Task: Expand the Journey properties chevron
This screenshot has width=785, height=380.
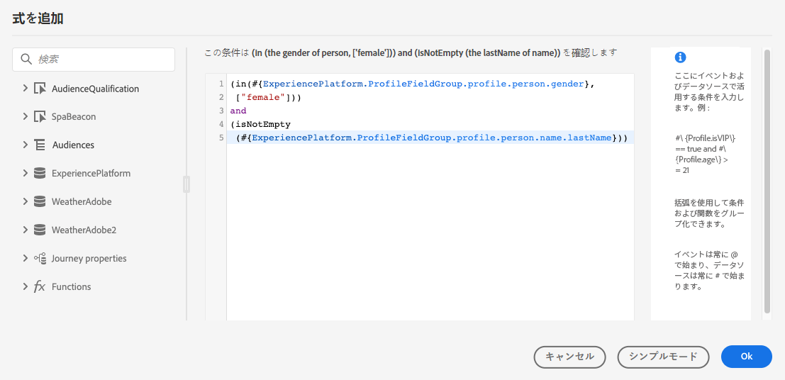Action: [26, 258]
